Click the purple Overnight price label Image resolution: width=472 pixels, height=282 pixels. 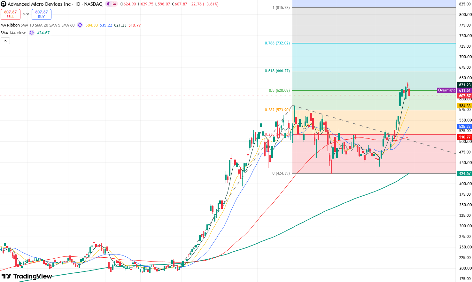446,90
